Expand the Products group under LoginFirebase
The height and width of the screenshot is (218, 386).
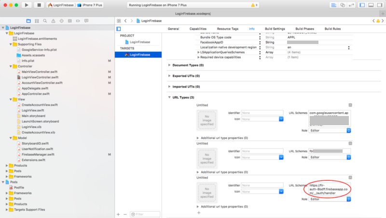7,165
